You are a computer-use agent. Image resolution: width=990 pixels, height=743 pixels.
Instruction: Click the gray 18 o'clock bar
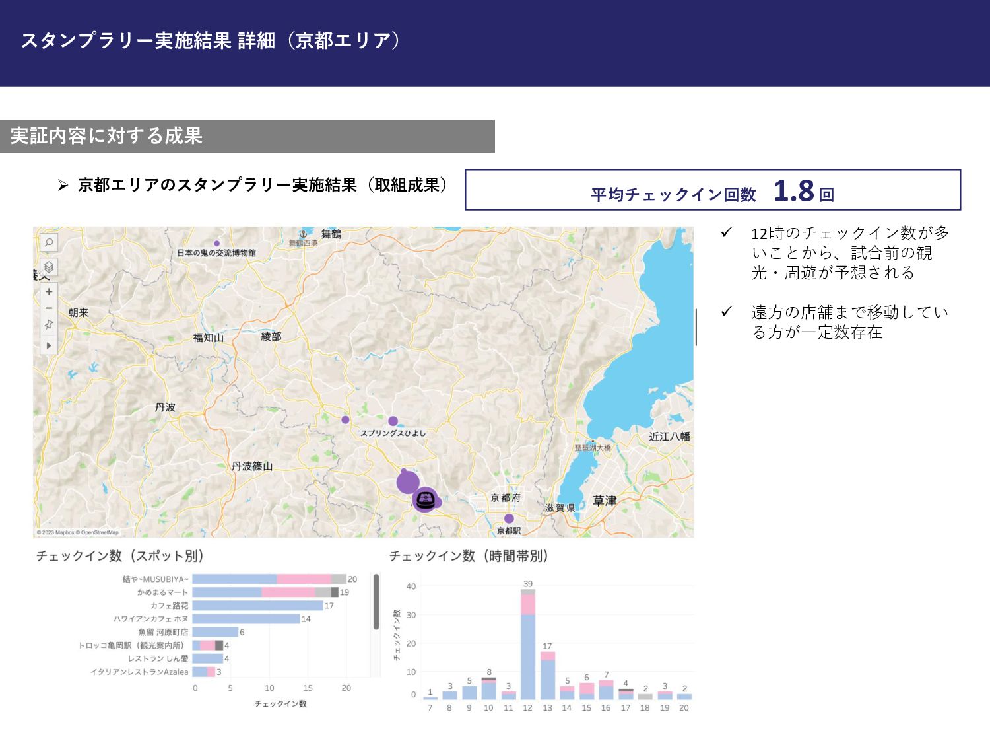click(x=645, y=697)
